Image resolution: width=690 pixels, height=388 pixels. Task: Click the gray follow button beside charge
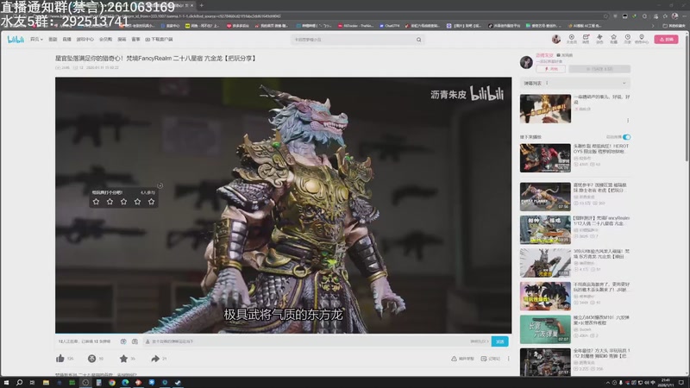pos(599,69)
